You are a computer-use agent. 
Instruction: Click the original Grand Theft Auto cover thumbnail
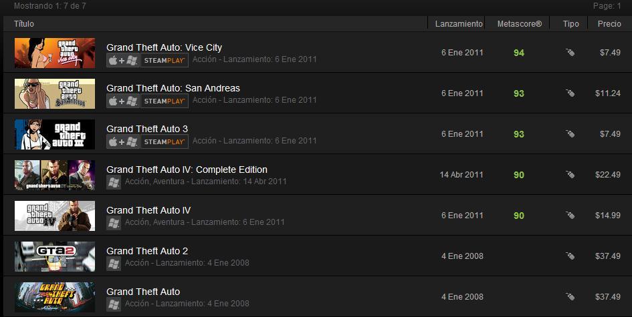(x=55, y=297)
